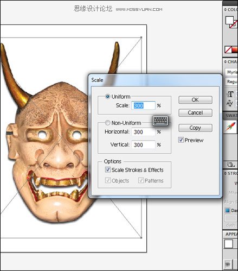
Task: Toggle the Objects checkbox
Action: coord(108,180)
